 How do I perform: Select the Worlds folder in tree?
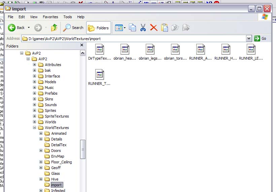(x=50, y=122)
